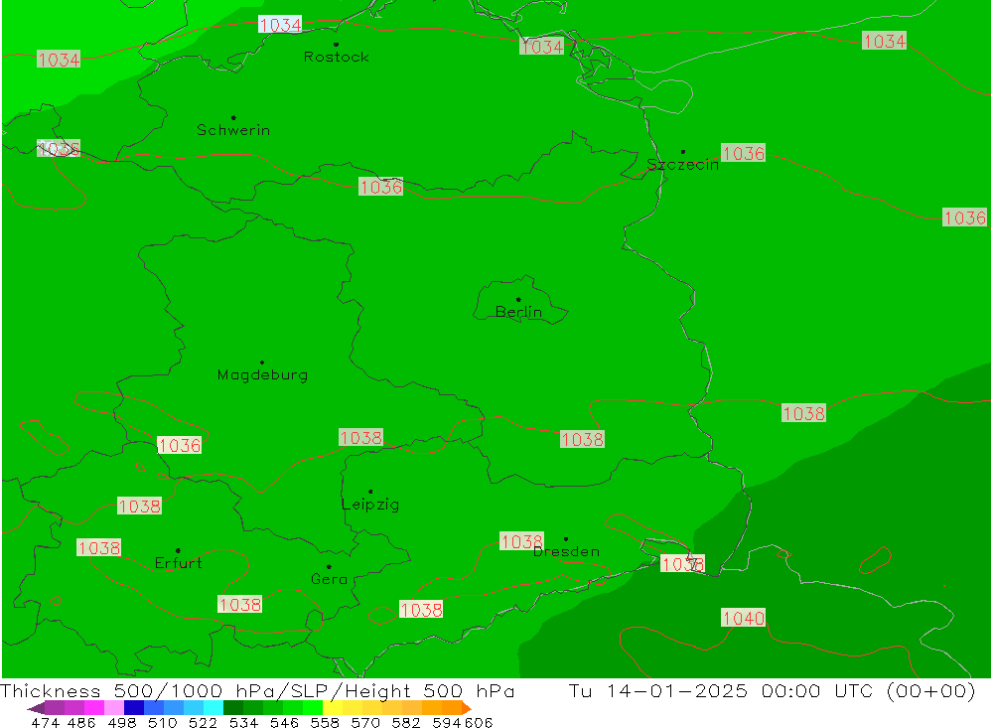
Task: Click the 1034 label above Rostock
Action: (280, 25)
